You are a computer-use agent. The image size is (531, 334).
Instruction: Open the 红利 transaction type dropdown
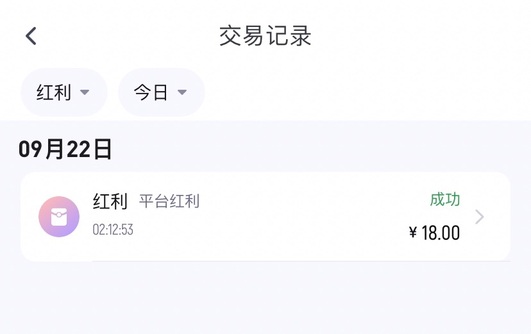(63, 92)
